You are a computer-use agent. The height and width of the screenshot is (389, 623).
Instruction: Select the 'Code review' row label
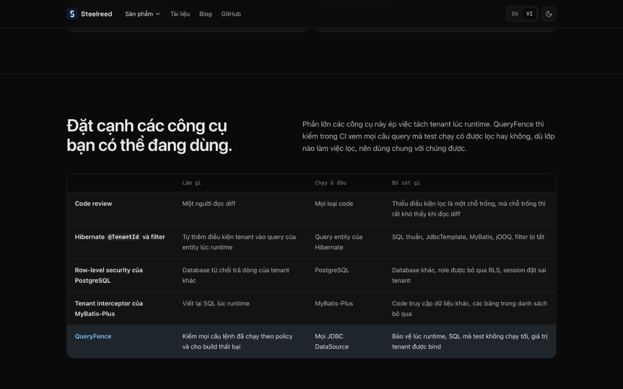pos(93,204)
